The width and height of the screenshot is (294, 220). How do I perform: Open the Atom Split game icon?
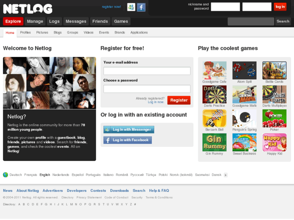click(244, 70)
